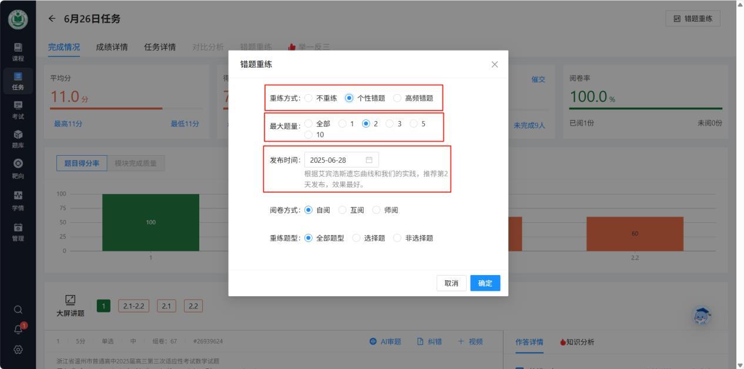Select question 2.1 tag
Image resolution: width=744 pixels, height=369 pixels.
(166, 306)
